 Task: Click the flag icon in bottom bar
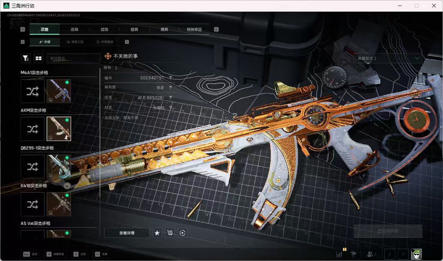click(x=353, y=254)
